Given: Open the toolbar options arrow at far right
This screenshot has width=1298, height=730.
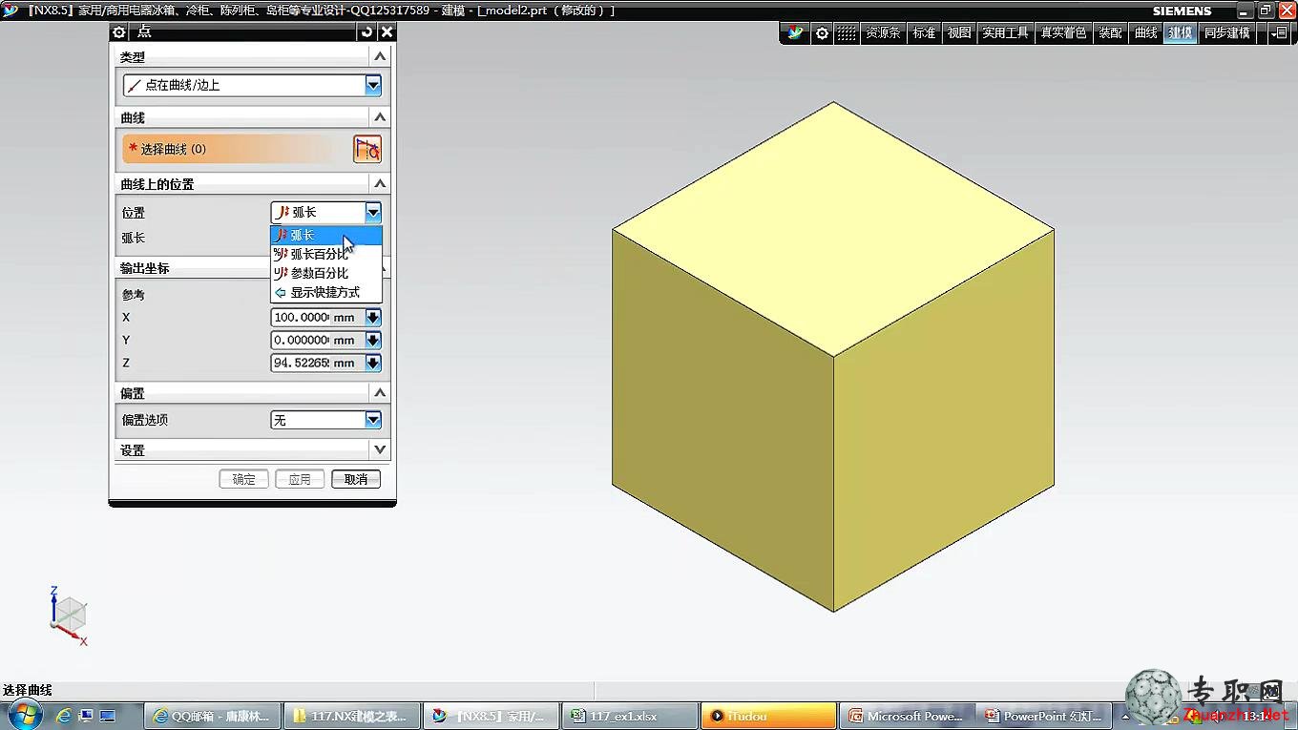Looking at the screenshot, I should pos(1279,33).
